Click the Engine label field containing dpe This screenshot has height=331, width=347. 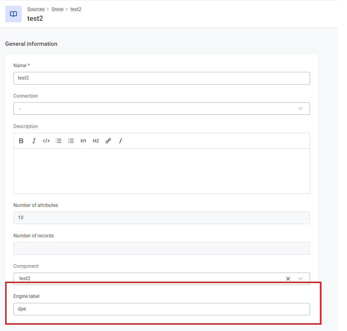pos(161,309)
